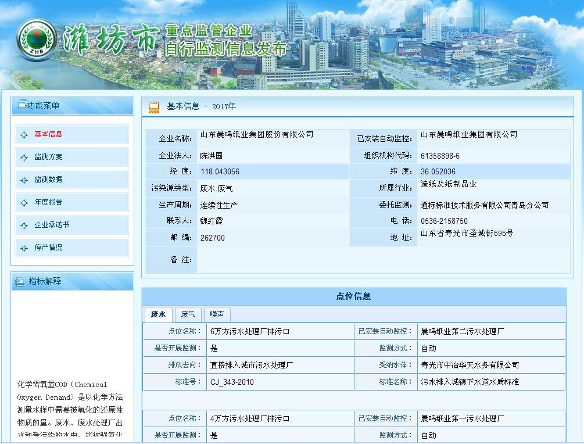
Task: Open the 监测方案 page
Action: point(48,157)
